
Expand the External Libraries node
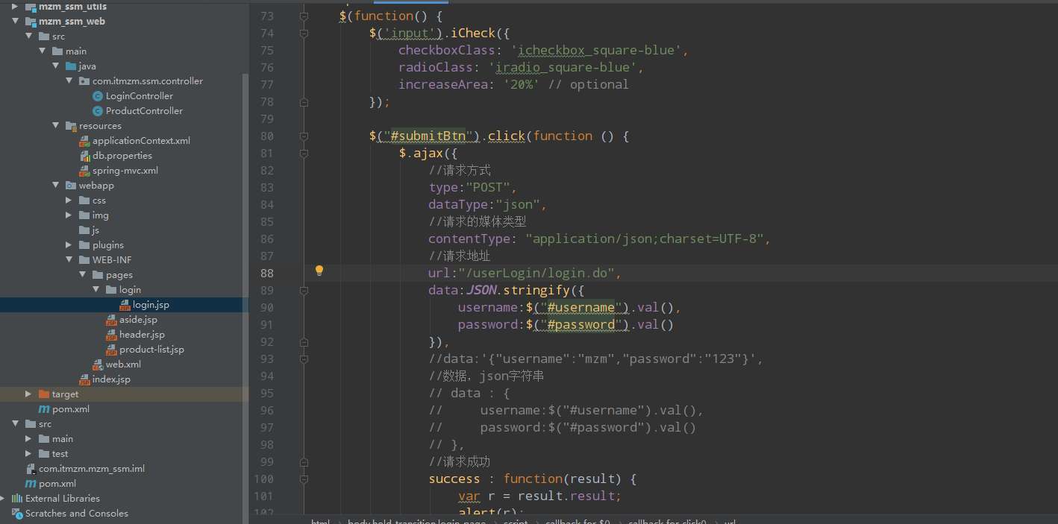(x=3, y=499)
